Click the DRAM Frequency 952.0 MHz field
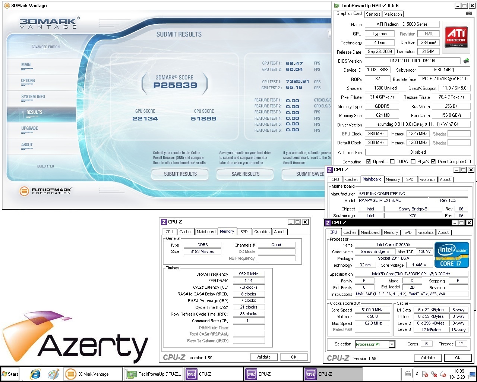The image size is (477, 382). [x=249, y=274]
